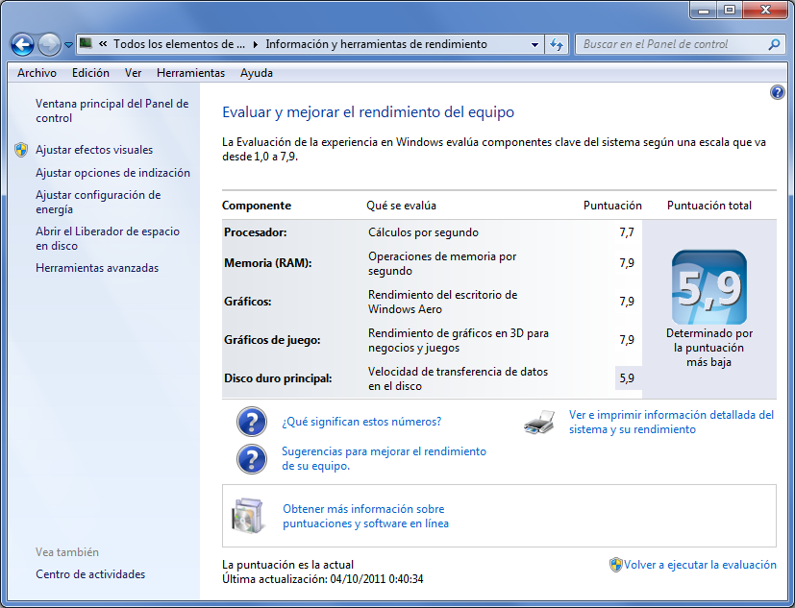
Task: Click the refresh icon beside address bar
Action: (557, 44)
